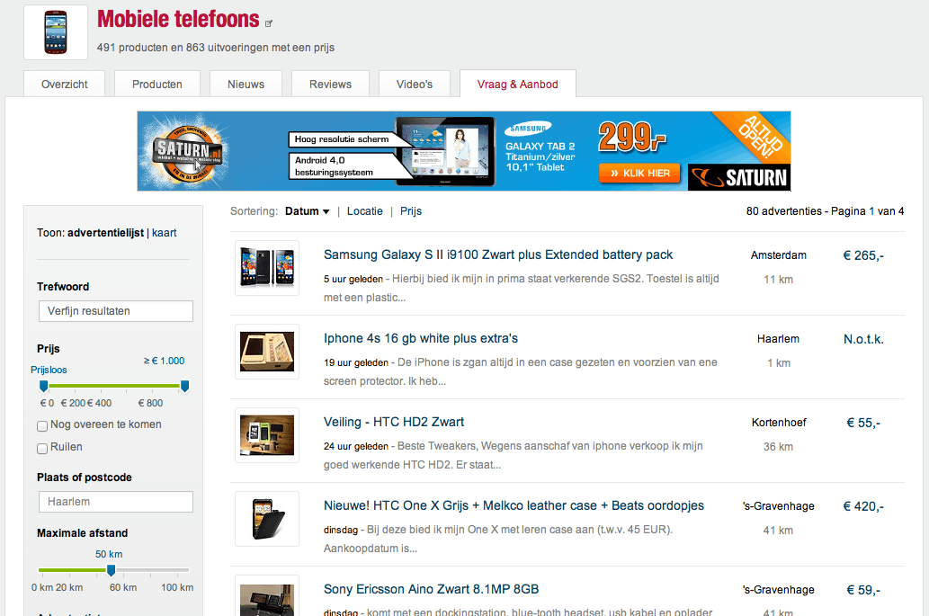
Task: Click the Saturn.nl logo in banner
Action: coord(187,151)
